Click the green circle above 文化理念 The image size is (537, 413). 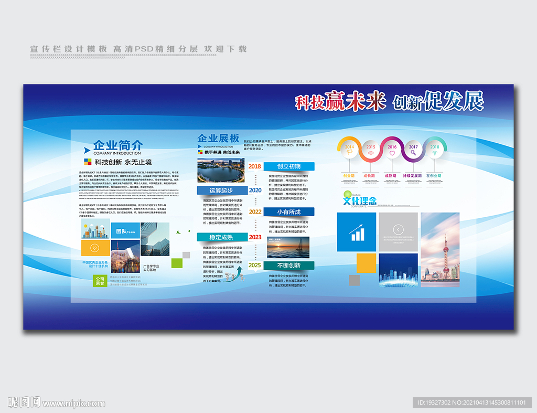click(x=348, y=194)
